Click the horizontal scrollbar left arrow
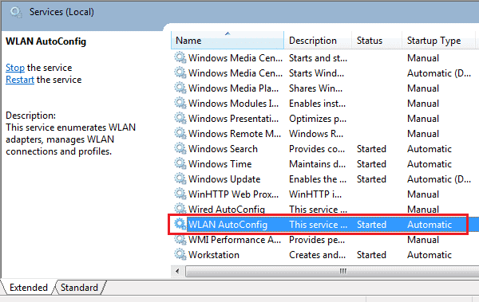Viewport: 479px width, 302px height. click(x=177, y=271)
